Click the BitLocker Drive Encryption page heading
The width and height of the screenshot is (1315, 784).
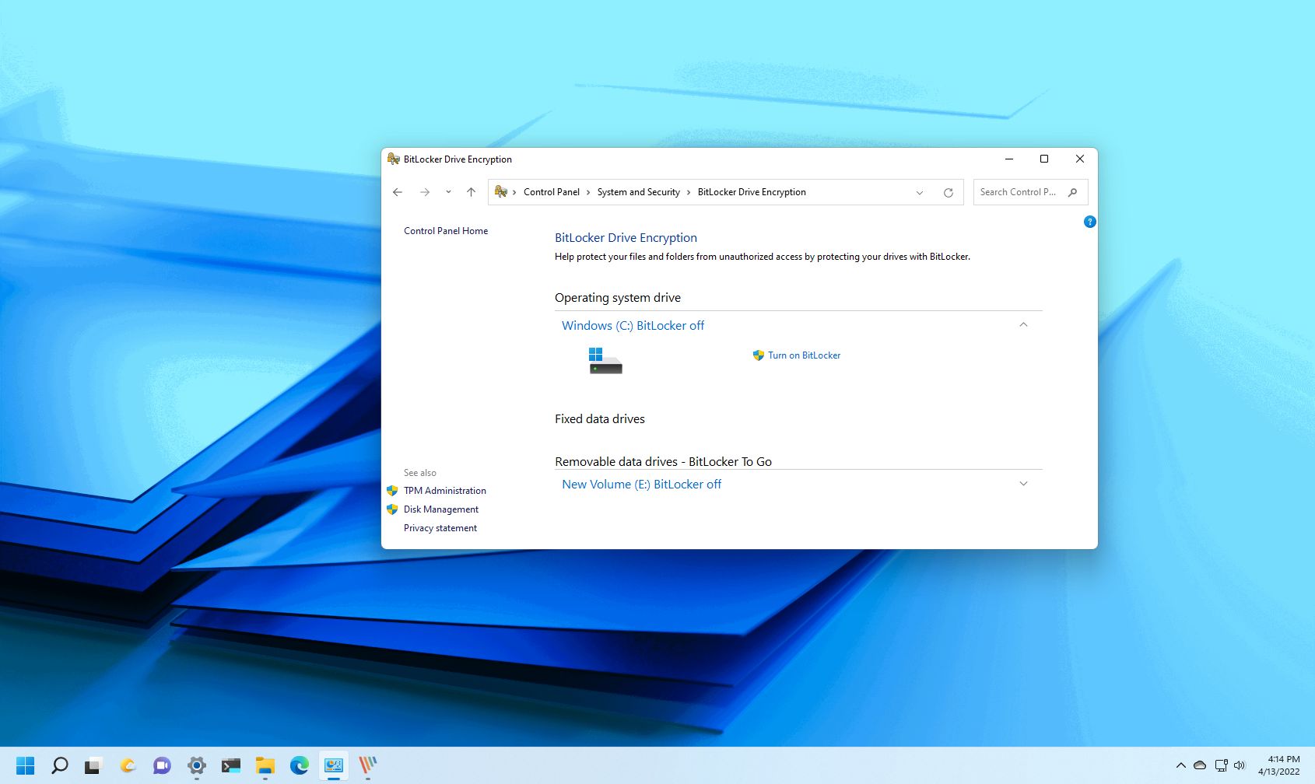tap(626, 238)
